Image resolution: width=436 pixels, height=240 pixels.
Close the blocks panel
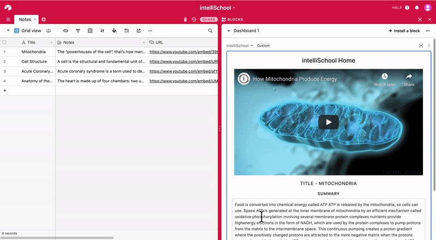429,20
